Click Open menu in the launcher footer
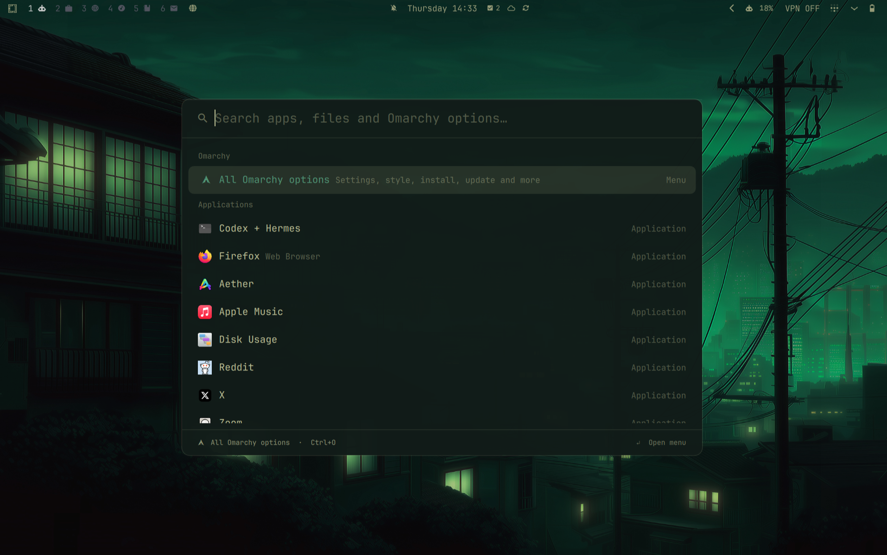 (661, 442)
